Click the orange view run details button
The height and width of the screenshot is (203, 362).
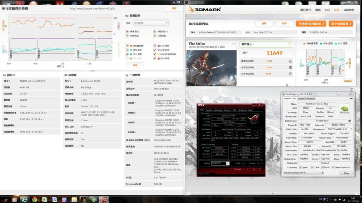[311, 24]
